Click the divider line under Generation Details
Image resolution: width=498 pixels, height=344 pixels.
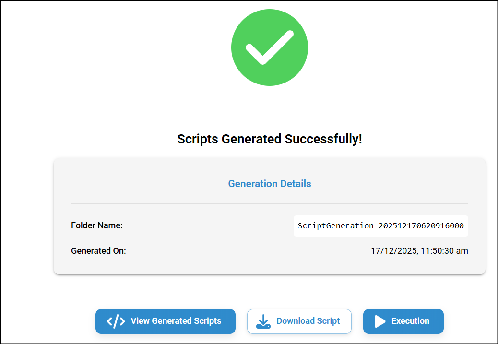point(270,203)
